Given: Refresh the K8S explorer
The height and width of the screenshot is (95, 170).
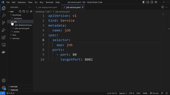Looking at the screenshot, I should coord(27,11).
